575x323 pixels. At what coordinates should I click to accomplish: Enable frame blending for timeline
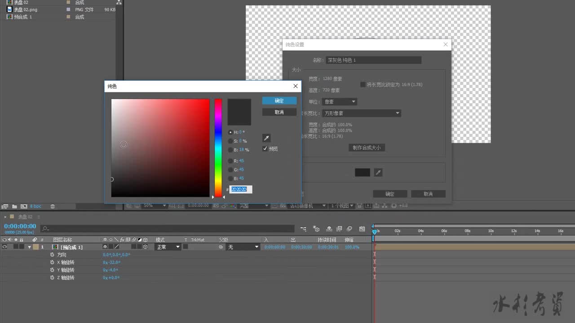pyautogui.click(x=339, y=229)
